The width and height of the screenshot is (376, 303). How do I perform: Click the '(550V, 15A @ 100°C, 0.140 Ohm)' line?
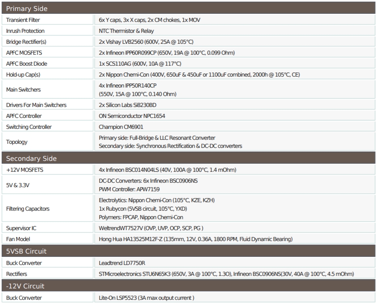138,94
